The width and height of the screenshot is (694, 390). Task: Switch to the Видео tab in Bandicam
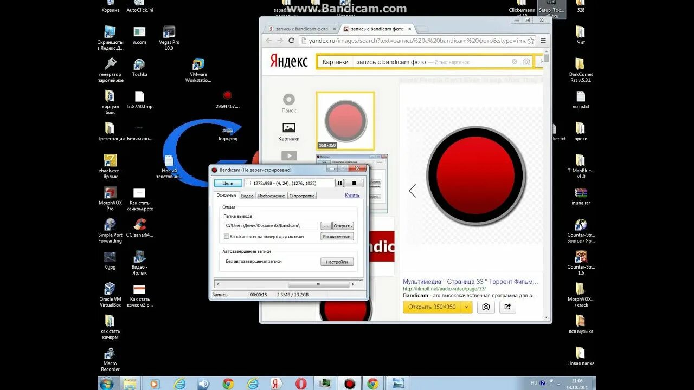click(247, 196)
